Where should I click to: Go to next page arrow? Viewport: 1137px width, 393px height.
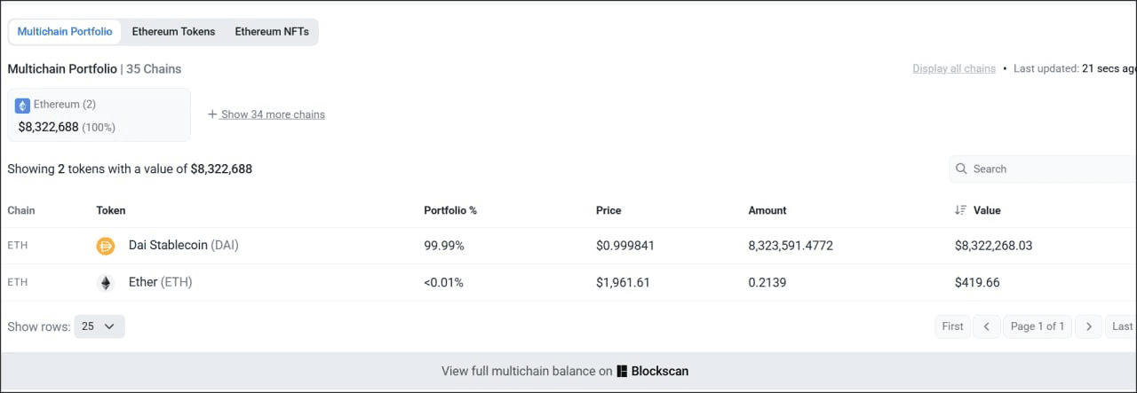[x=1088, y=326]
